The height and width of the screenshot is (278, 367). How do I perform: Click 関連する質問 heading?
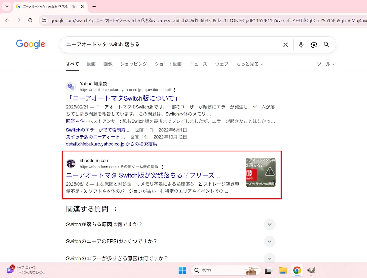87,209
